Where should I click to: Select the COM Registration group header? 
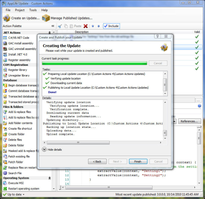point(16,65)
